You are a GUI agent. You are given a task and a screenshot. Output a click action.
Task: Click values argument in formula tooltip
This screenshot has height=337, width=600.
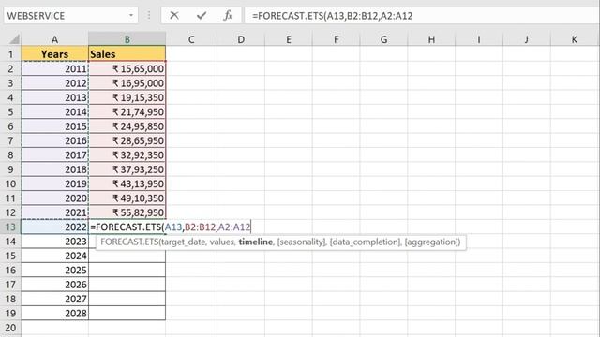point(221,242)
